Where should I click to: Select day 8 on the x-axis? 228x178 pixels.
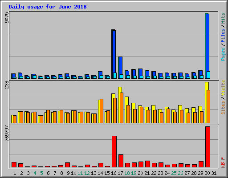[x=61, y=173]
